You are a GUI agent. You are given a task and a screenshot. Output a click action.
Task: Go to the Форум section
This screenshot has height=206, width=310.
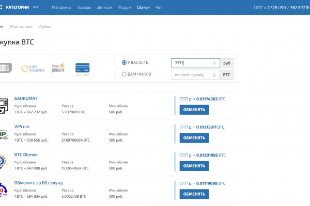(124, 8)
